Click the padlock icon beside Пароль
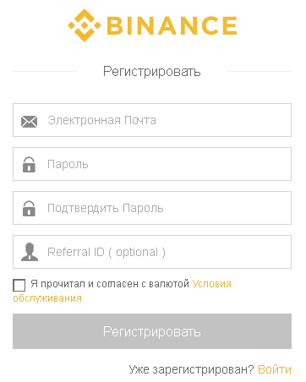 point(29,165)
